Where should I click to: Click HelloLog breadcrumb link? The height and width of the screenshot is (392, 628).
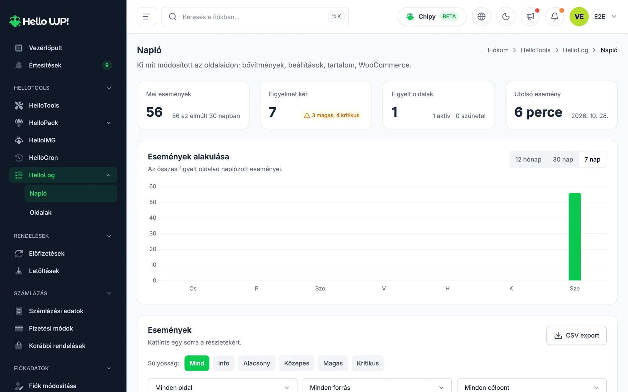pyautogui.click(x=575, y=50)
